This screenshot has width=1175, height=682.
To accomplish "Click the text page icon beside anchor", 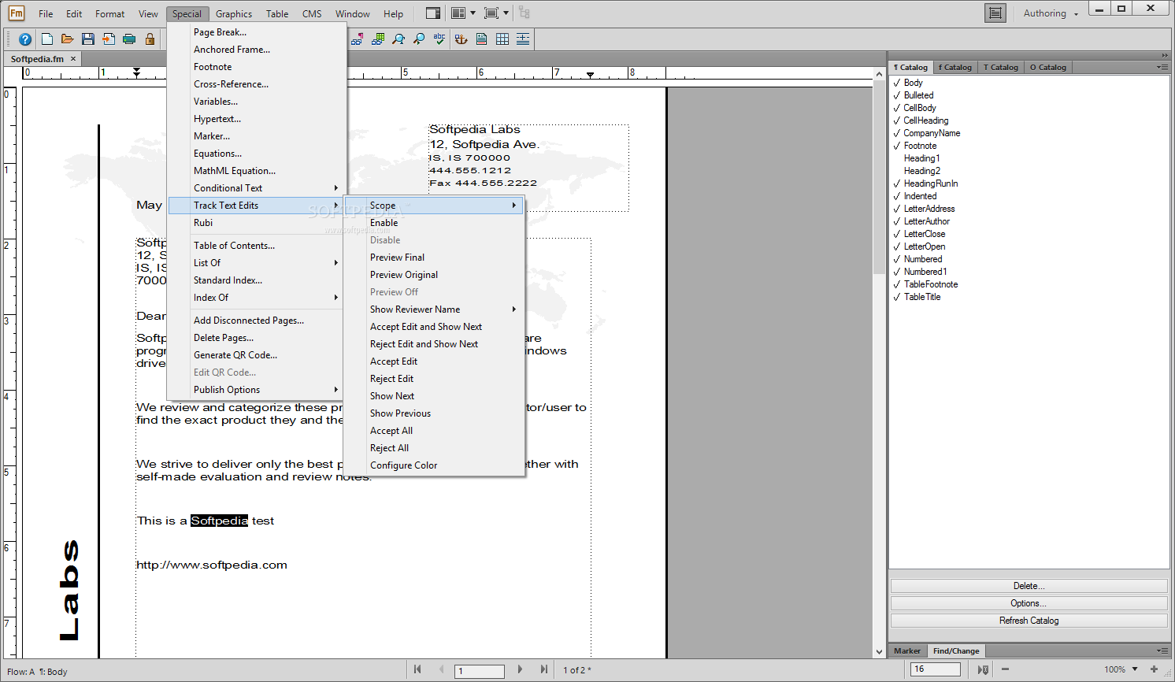I will tap(482, 39).
